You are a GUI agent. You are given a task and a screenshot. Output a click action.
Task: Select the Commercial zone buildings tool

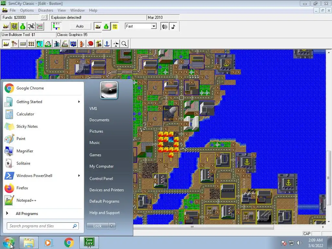point(56,44)
